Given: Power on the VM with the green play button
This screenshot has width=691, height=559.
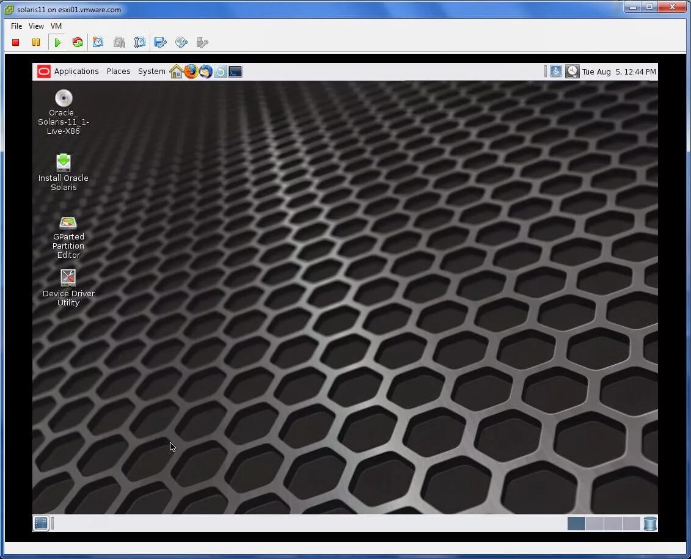Looking at the screenshot, I should 57,42.
